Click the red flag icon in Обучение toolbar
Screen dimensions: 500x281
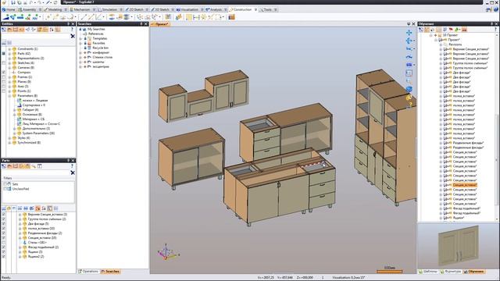click(x=451, y=30)
